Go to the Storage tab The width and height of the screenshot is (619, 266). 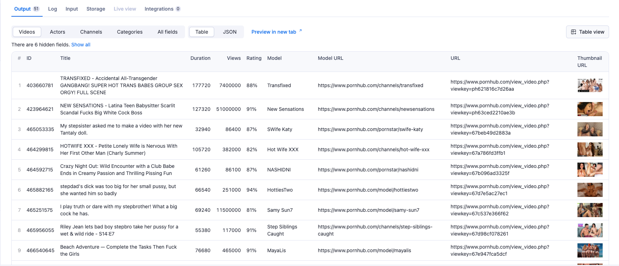pyautogui.click(x=96, y=9)
